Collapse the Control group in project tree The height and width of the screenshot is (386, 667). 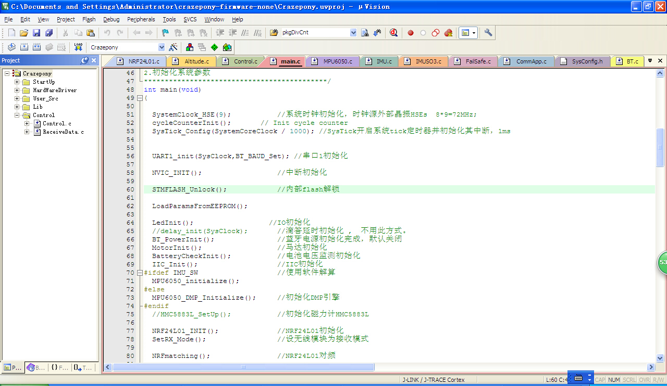(17, 115)
